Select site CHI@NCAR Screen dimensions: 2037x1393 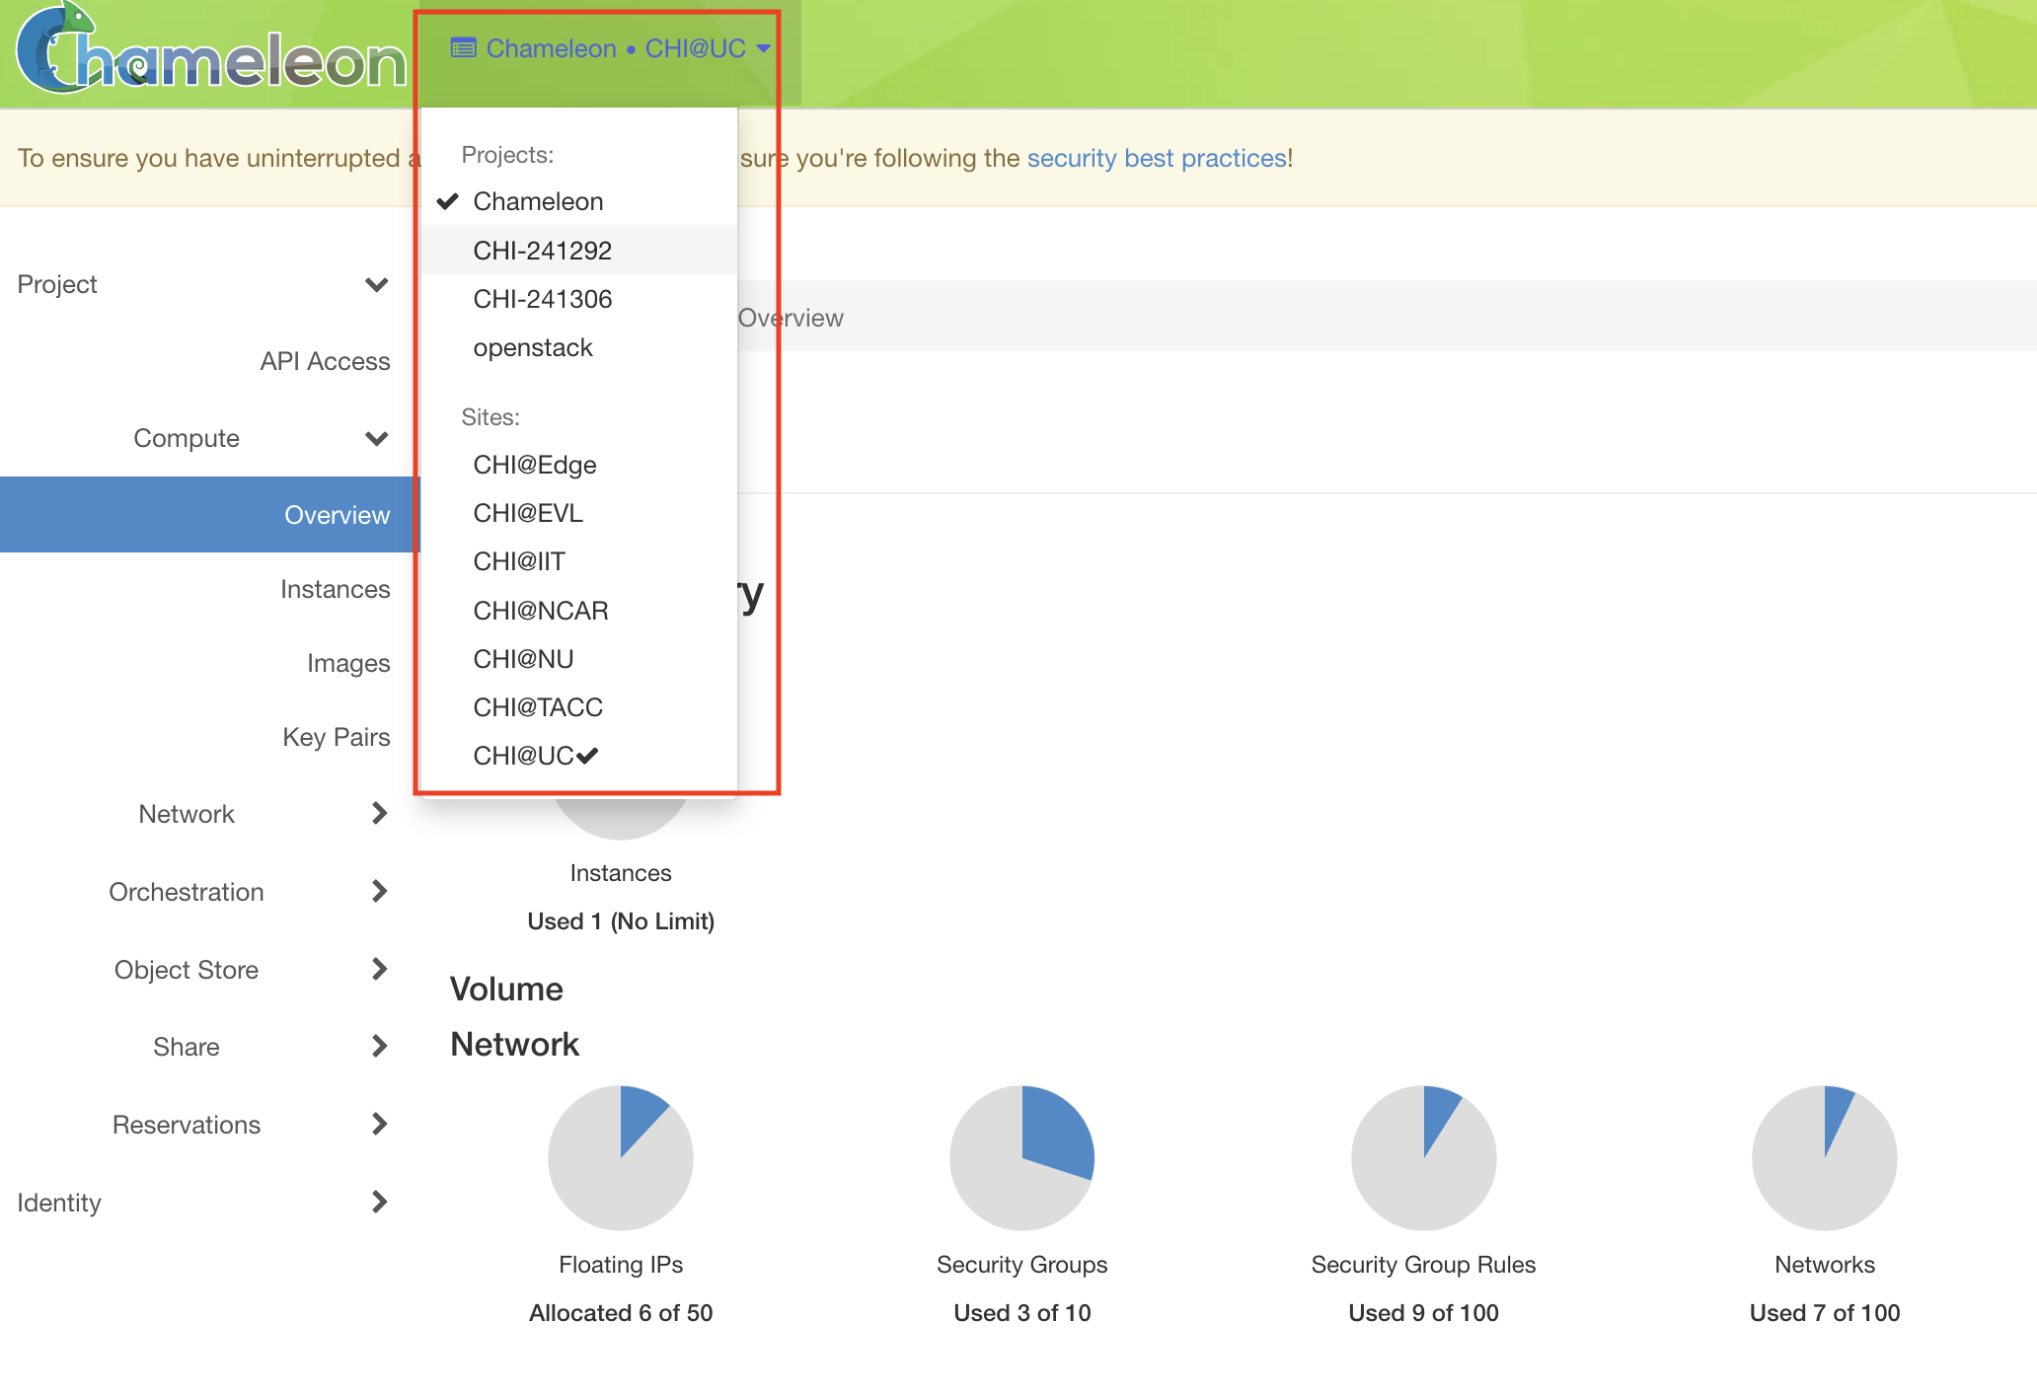[578, 611]
